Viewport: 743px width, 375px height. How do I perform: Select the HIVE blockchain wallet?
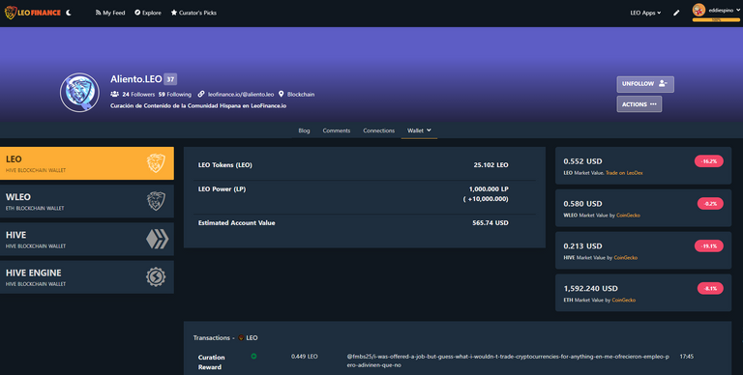pos(87,239)
